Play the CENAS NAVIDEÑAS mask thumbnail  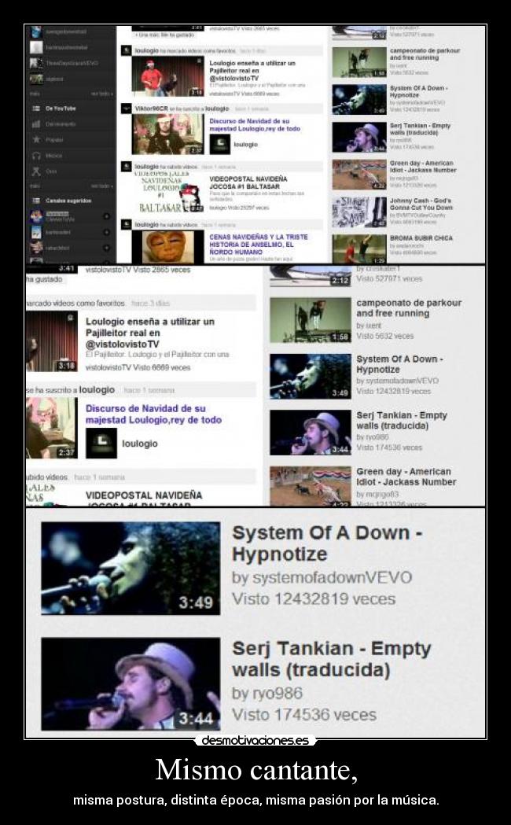pyautogui.click(x=167, y=246)
